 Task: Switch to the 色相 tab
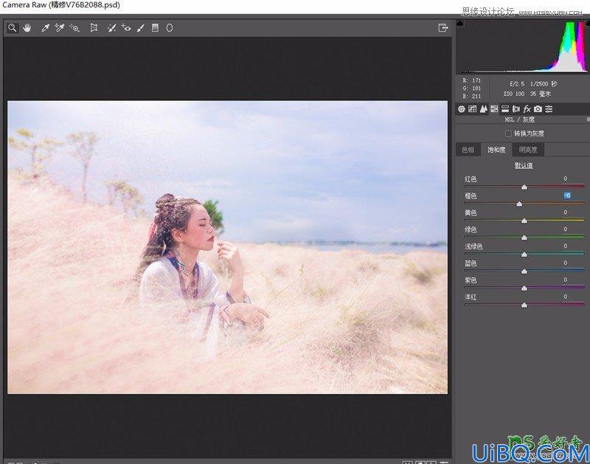(468, 150)
